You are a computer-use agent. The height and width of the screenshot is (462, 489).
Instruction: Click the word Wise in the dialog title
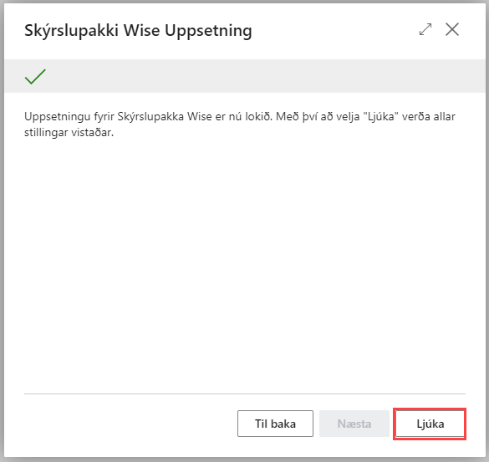click(x=141, y=31)
